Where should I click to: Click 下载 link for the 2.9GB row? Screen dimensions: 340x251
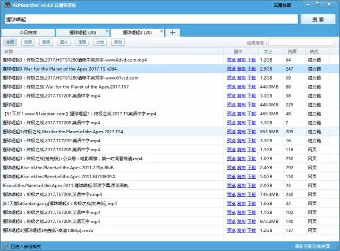coord(251,69)
